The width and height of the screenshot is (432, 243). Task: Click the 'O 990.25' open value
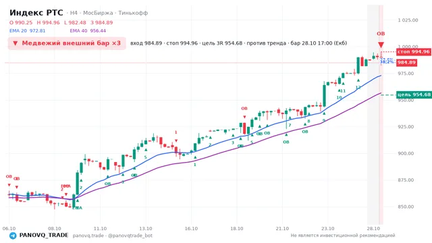21,22
